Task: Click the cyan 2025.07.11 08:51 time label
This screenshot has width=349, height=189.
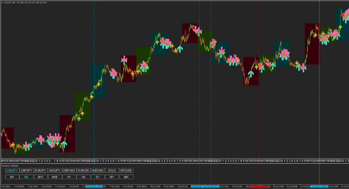Action: point(319,187)
